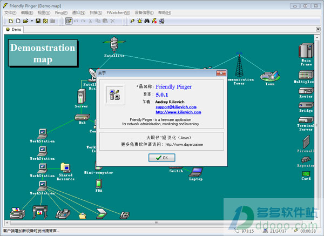Click the Friendly Pinger logo in dialog
Image resolution: width=324 pixels, height=236 pixels.
(x=114, y=95)
